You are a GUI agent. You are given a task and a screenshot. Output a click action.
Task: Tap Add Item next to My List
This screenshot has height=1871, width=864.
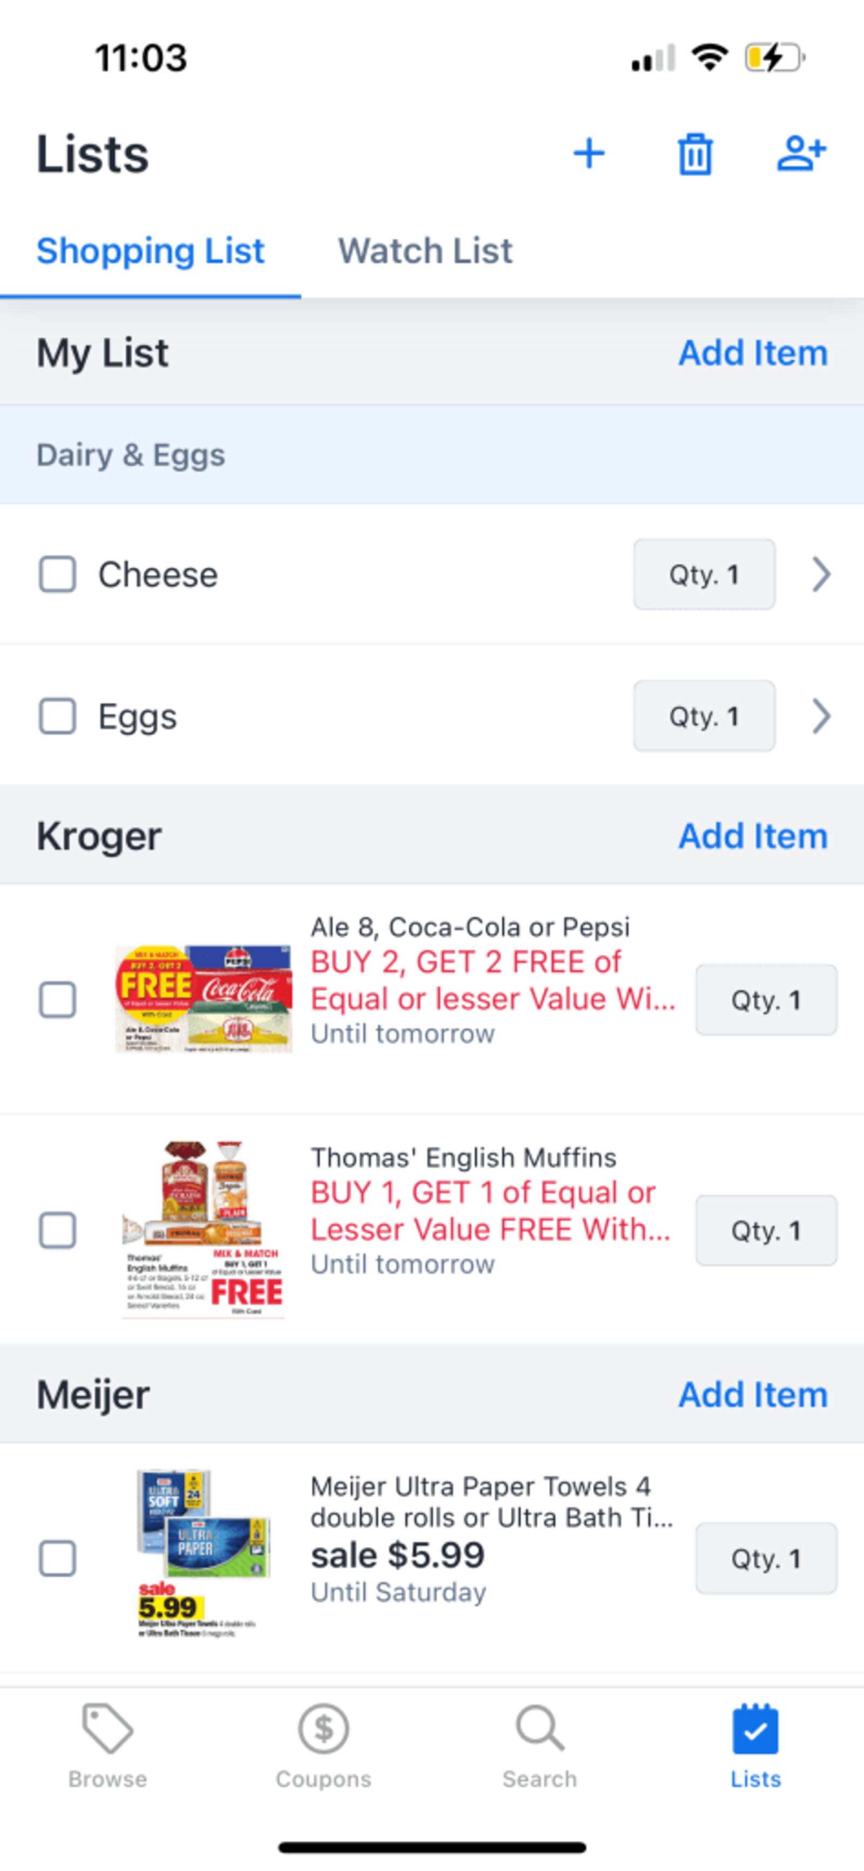(x=753, y=353)
